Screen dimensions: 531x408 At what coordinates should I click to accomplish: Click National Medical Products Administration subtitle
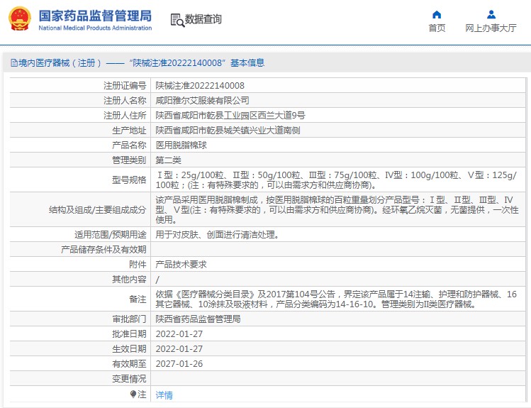coord(95,28)
